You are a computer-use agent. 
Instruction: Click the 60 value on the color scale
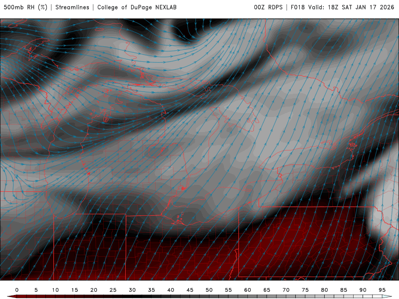[247, 290]
